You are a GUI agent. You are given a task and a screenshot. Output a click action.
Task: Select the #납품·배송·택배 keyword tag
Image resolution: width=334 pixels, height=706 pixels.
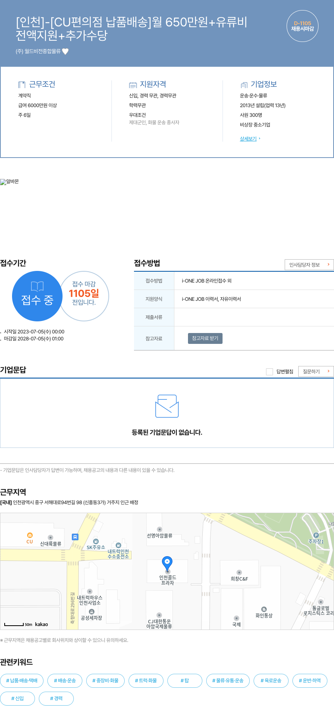click(x=22, y=680)
